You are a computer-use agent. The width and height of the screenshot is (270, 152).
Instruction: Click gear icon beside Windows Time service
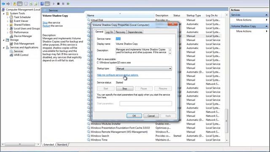click(89, 140)
